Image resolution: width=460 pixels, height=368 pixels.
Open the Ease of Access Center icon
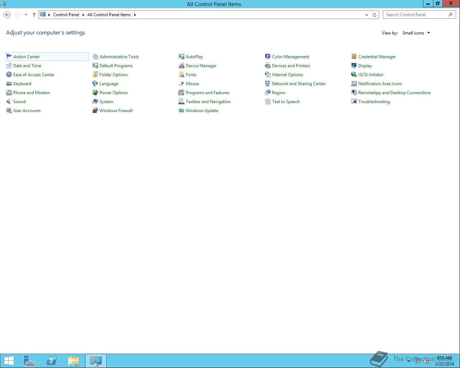click(x=9, y=74)
